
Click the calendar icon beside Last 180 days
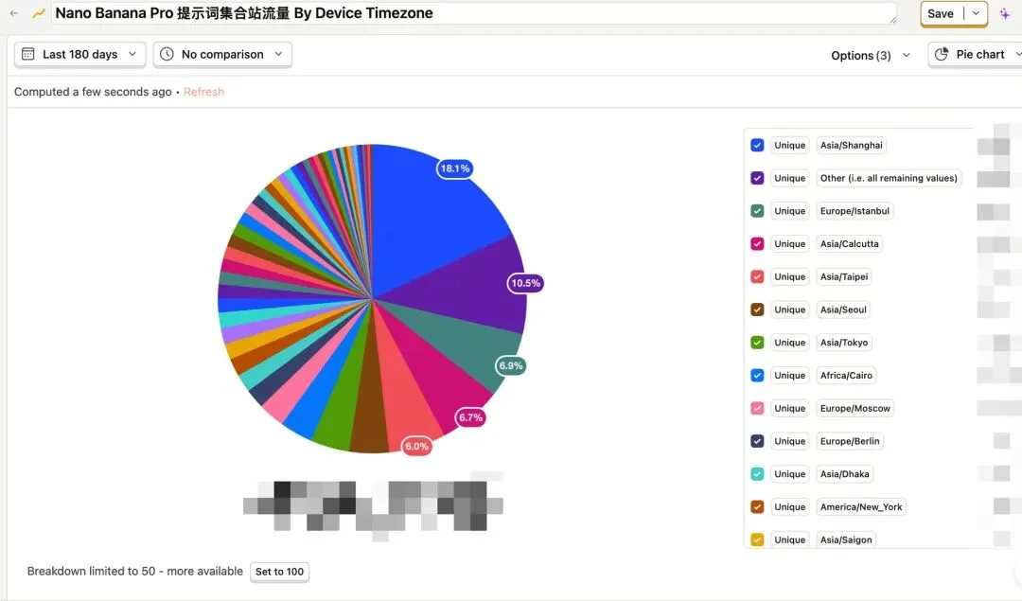(x=28, y=55)
